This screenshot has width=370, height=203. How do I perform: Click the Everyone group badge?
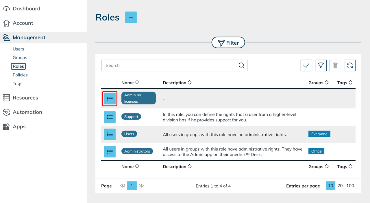coord(319,134)
